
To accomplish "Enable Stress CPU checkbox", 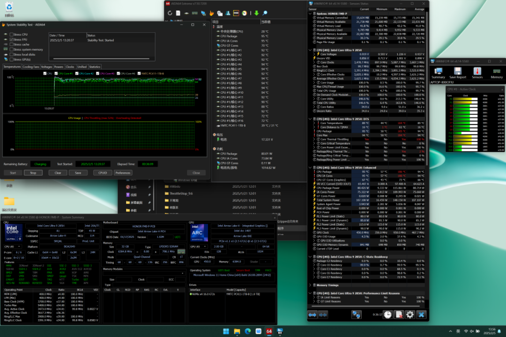I will coord(12,35).
